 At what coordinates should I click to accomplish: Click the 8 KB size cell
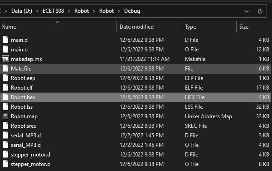264,164
